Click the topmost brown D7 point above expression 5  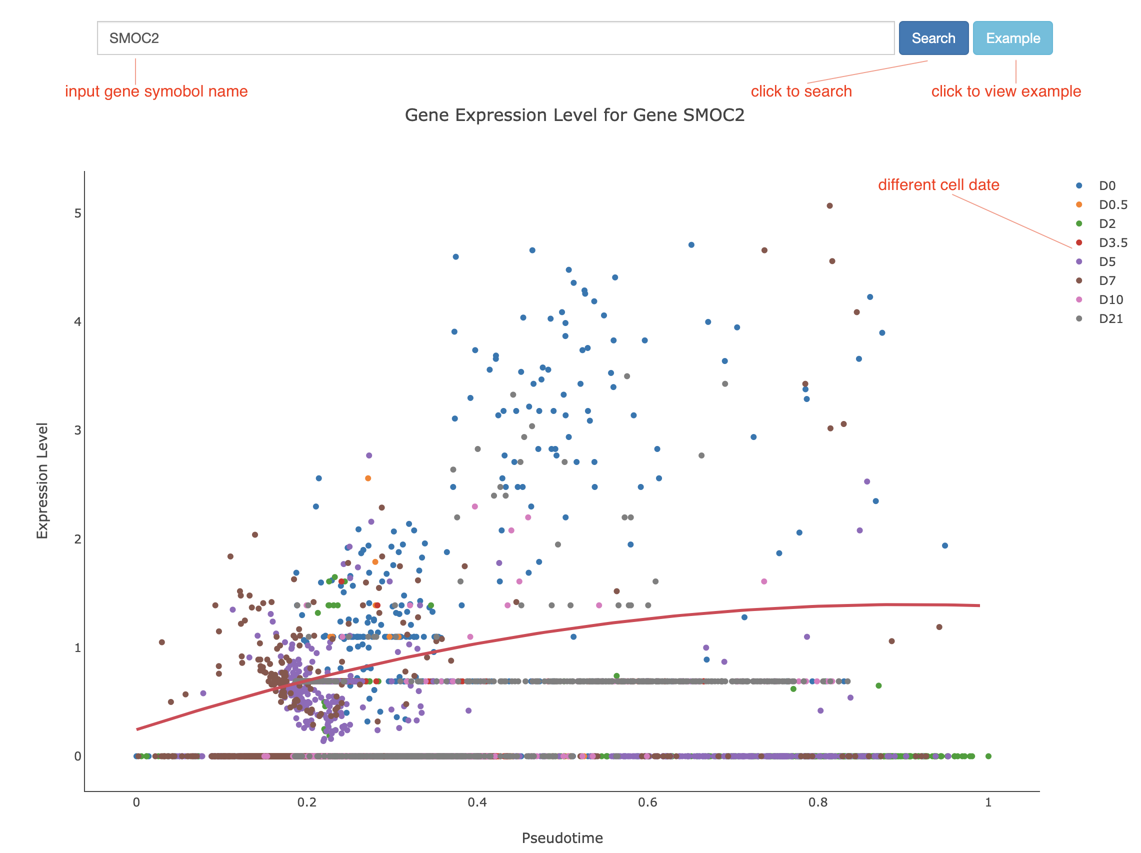tap(829, 206)
